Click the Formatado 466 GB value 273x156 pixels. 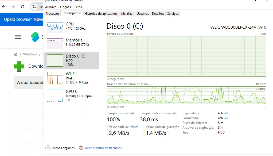(x=223, y=118)
